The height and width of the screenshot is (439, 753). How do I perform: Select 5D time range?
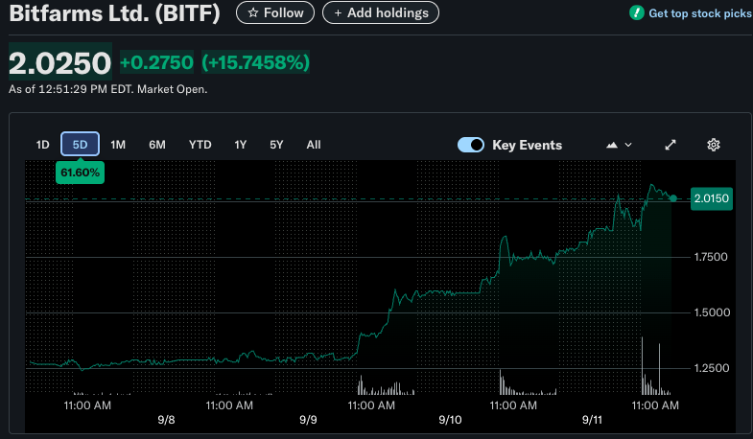pyautogui.click(x=81, y=144)
